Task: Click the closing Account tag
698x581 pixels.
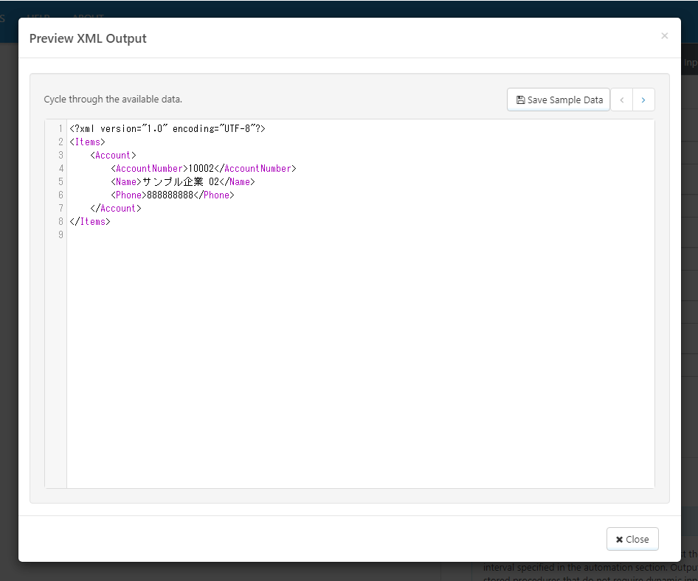Action: click(x=116, y=208)
